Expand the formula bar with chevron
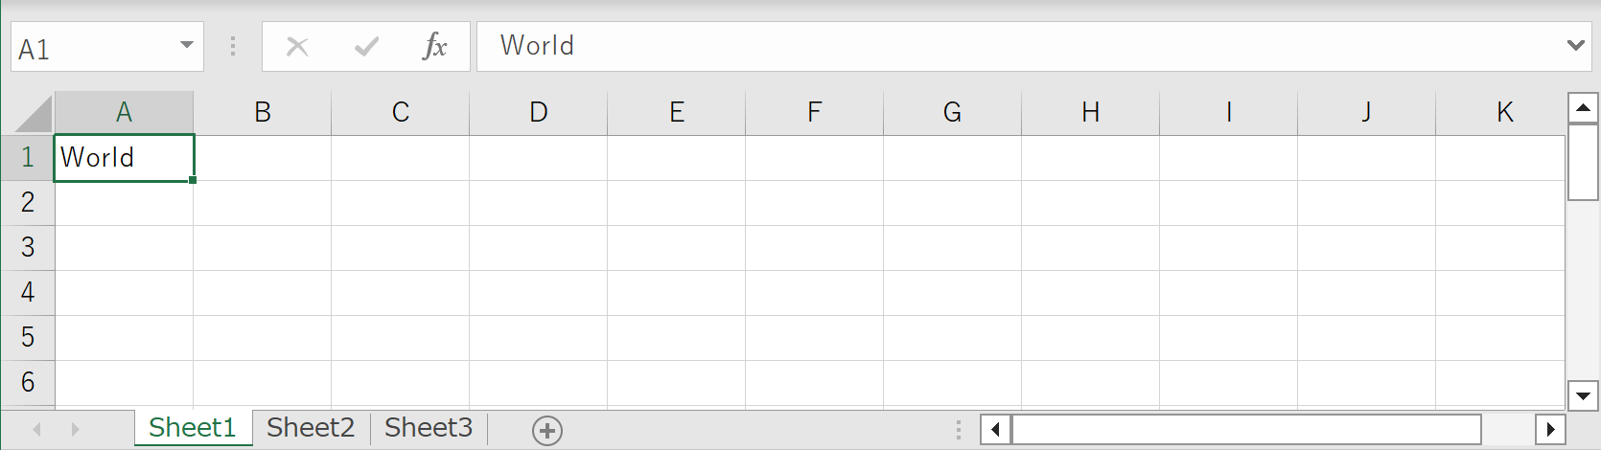Image resolution: width=1601 pixels, height=450 pixels. pyautogui.click(x=1575, y=45)
